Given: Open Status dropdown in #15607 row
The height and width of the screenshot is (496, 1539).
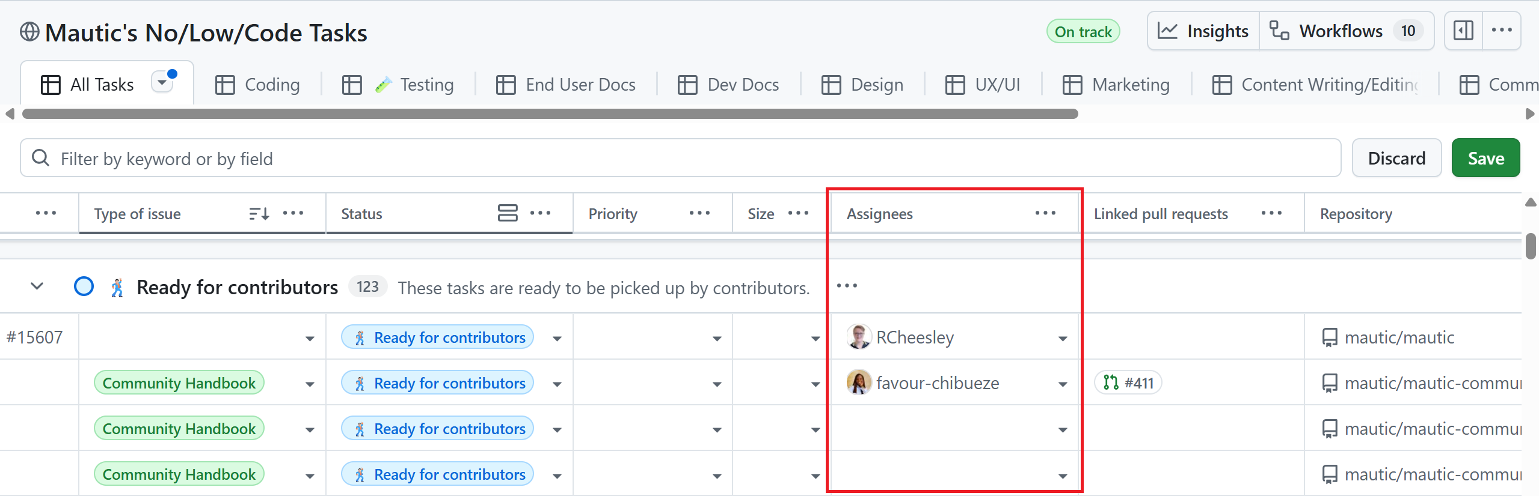Looking at the screenshot, I should [557, 339].
